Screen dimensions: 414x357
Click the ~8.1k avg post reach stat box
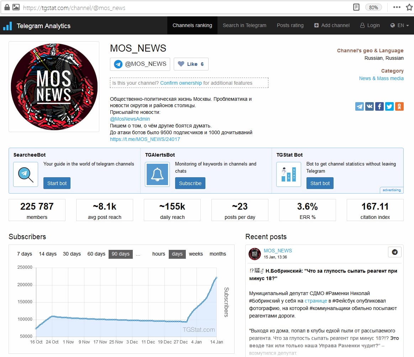pos(105,210)
